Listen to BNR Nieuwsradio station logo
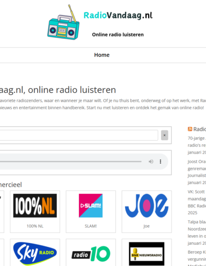Viewport: 206px width, 266px height. (x=147, y=254)
